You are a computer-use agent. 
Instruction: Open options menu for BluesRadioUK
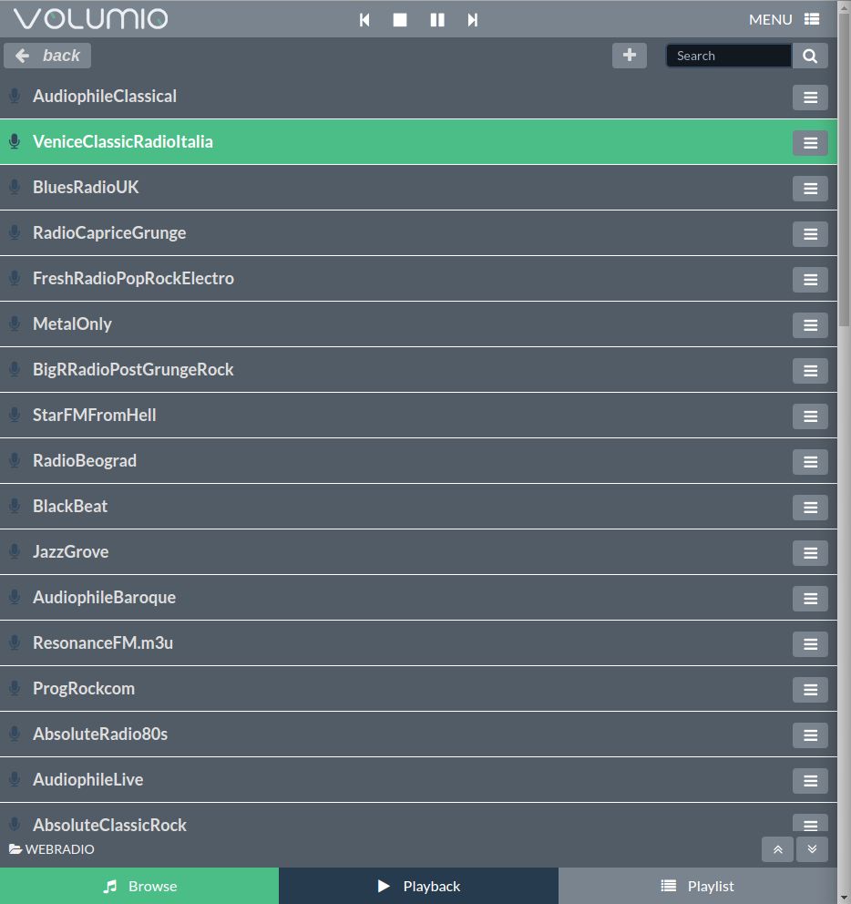[810, 189]
